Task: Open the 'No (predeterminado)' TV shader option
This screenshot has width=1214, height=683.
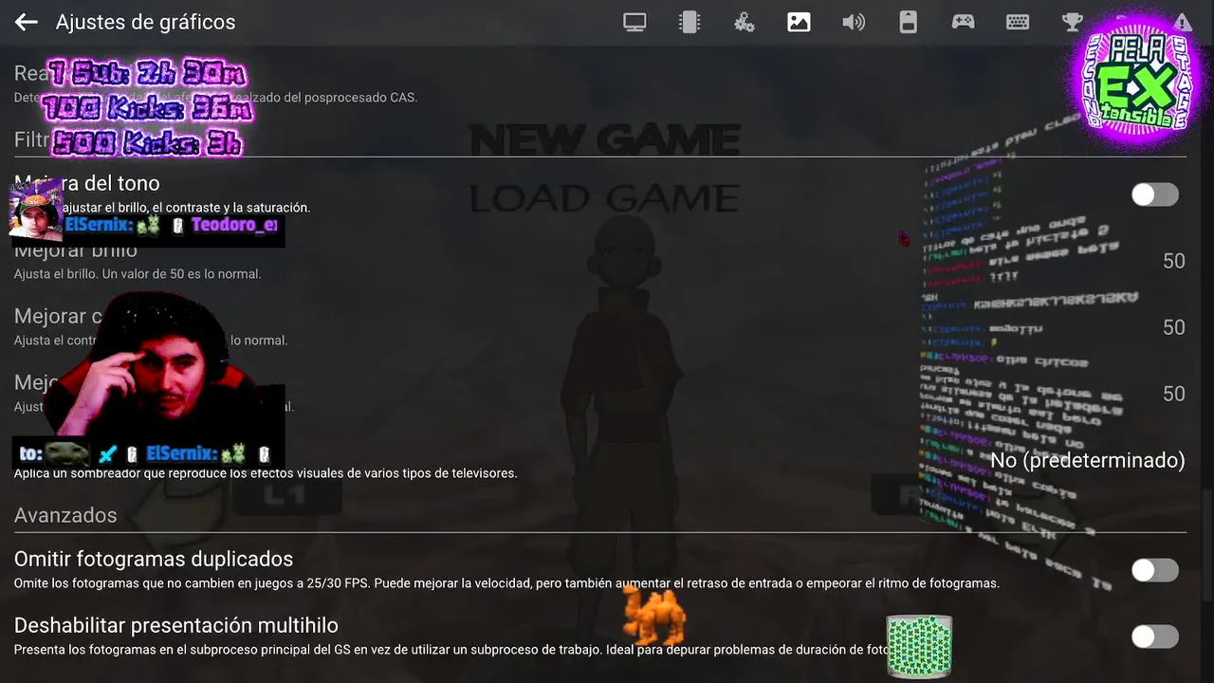Action: click(1088, 460)
